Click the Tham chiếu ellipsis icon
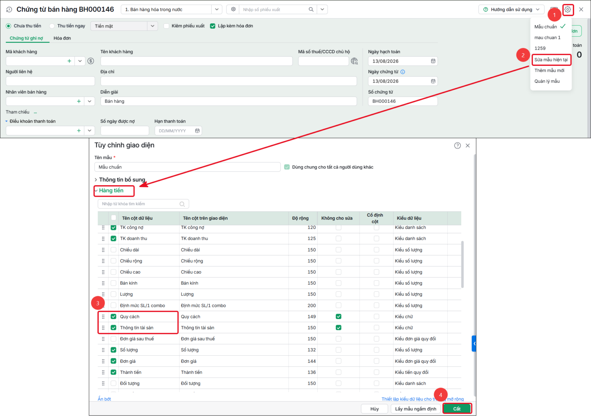The height and width of the screenshot is (416, 591). pyautogui.click(x=35, y=112)
